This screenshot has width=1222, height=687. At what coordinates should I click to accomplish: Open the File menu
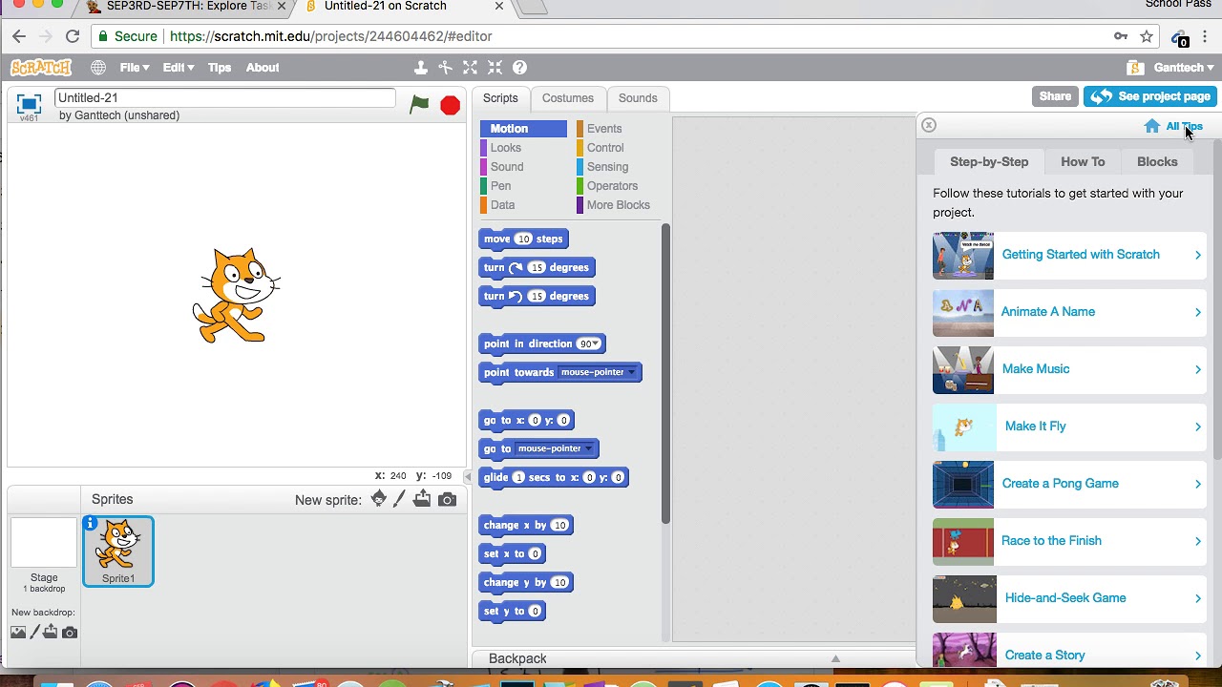click(x=135, y=68)
